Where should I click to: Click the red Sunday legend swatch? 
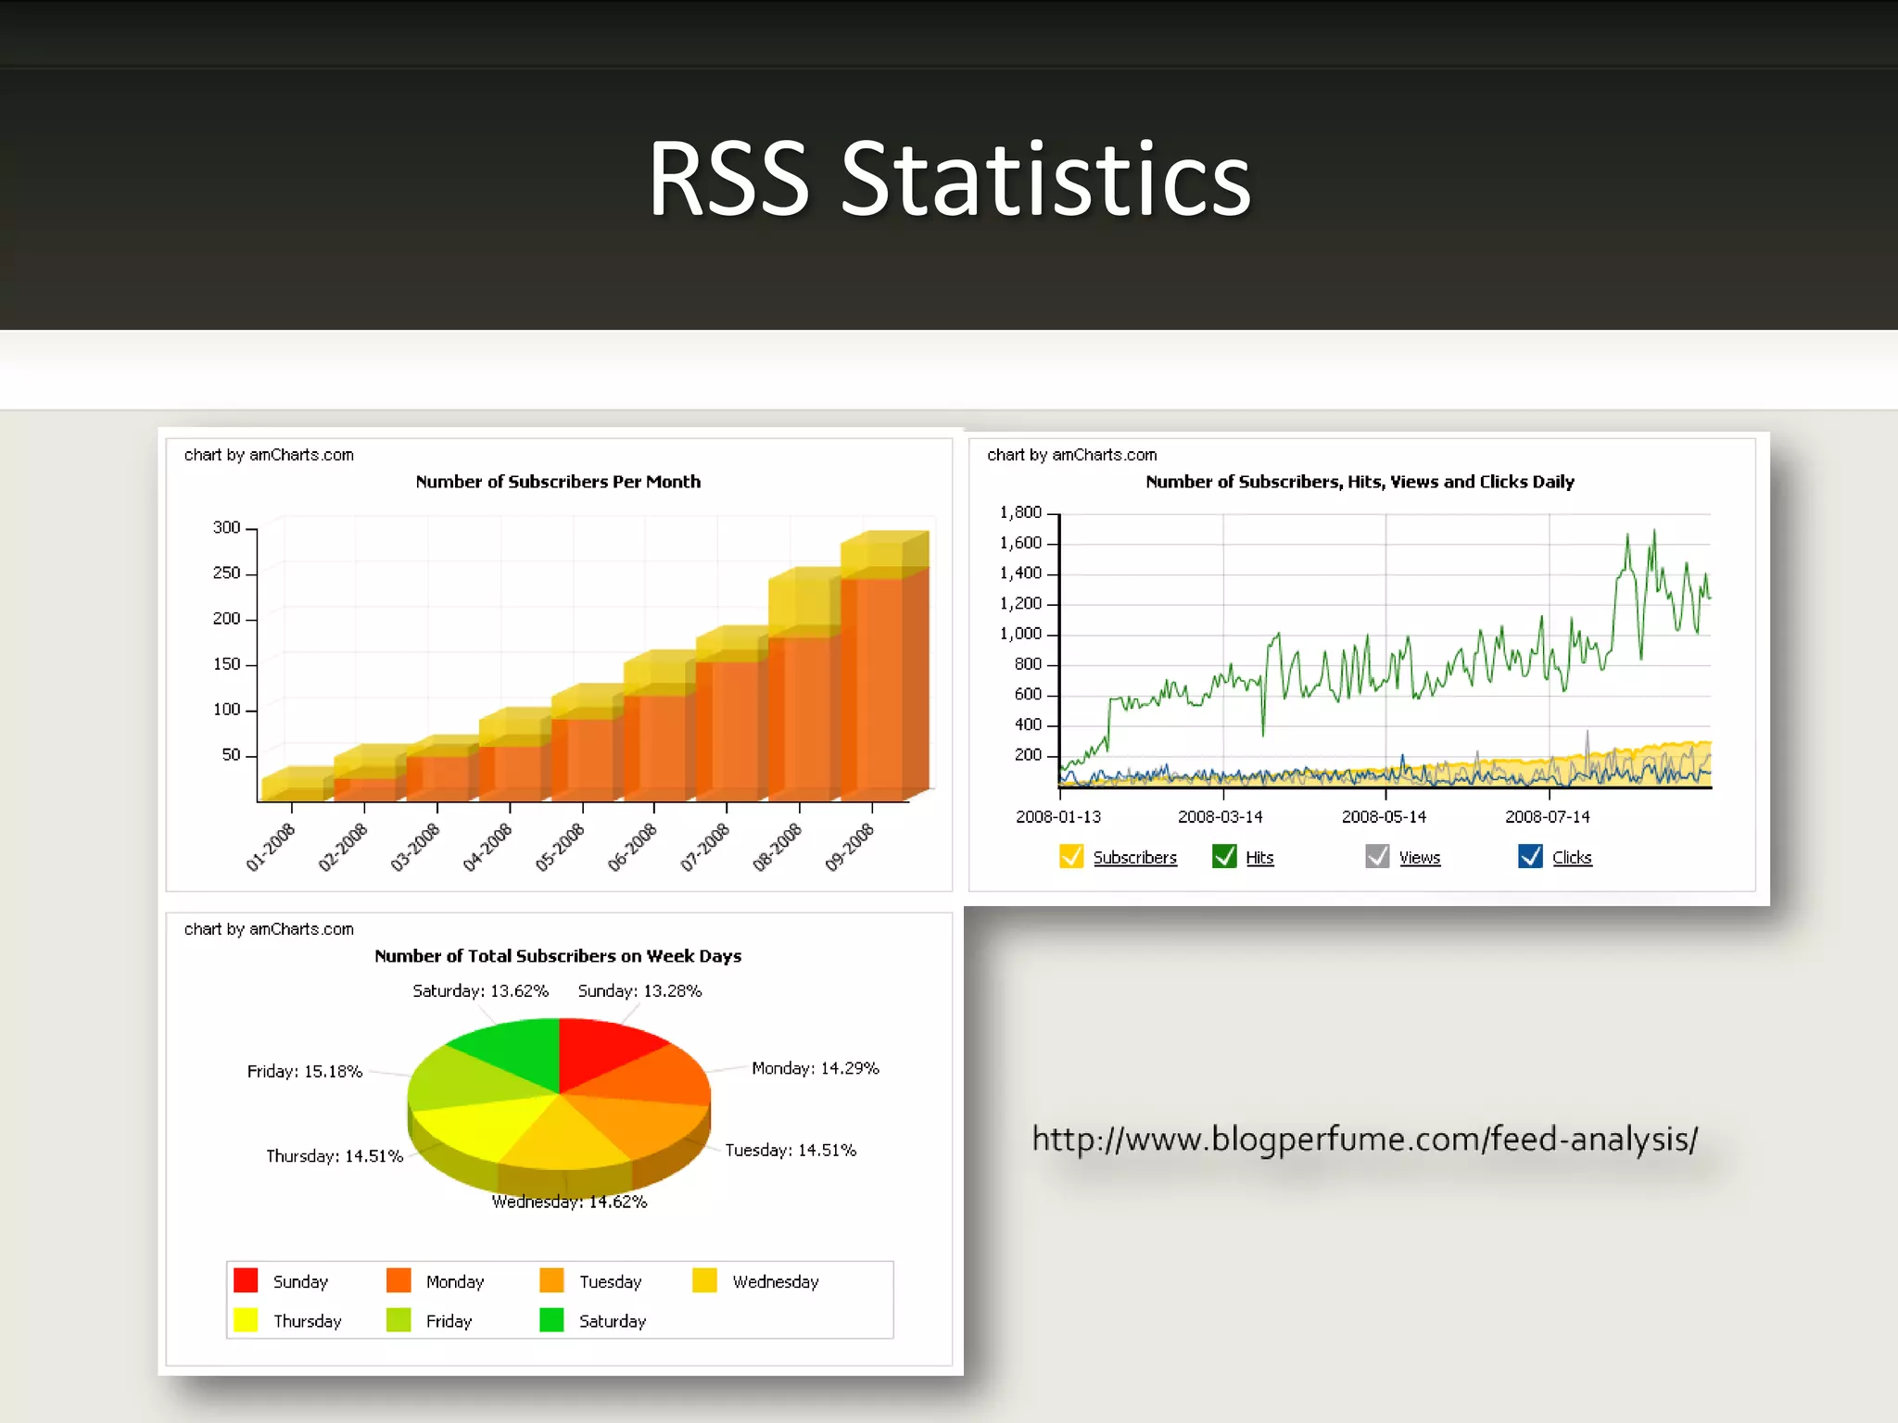click(x=246, y=1280)
